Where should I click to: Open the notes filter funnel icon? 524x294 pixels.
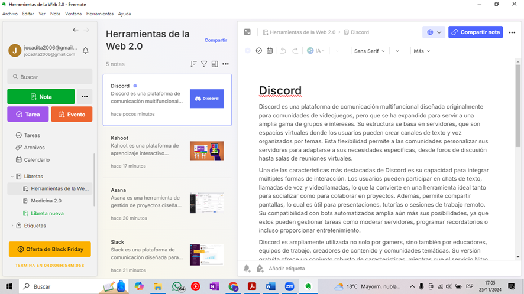tap(204, 64)
